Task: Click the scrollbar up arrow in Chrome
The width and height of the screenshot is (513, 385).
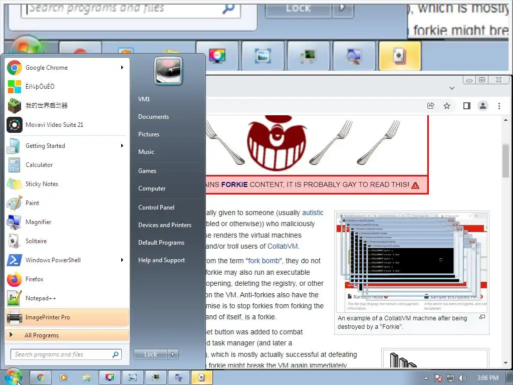Action: point(505,120)
